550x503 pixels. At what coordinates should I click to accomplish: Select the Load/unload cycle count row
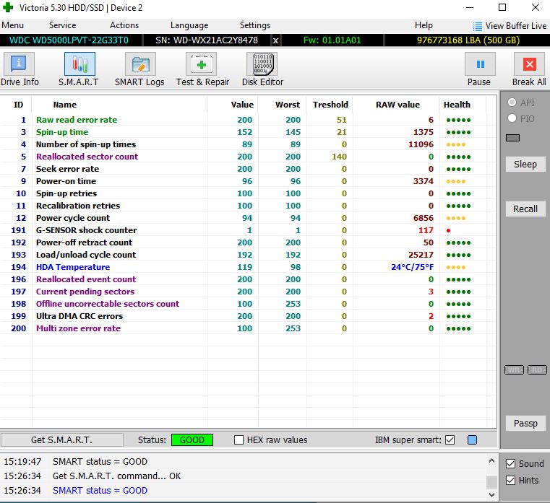249,255
